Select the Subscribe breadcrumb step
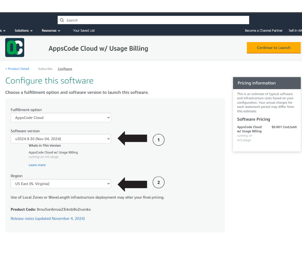Viewport: 302px width, 253px height. [x=45, y=69]
